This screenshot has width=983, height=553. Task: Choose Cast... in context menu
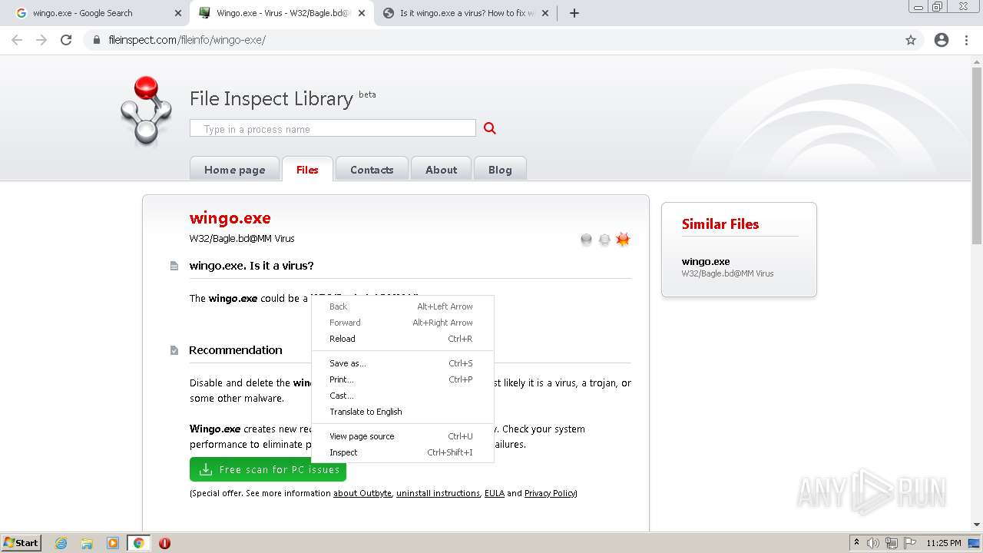click(x=402, y=396)
